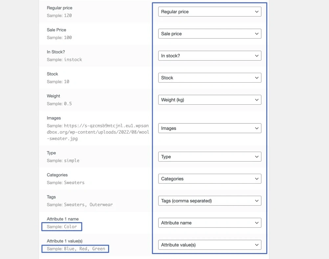Click the sample image URL text
Image resolution: width=329 pixels, height=259 pixels.
[x=98, y=132]
